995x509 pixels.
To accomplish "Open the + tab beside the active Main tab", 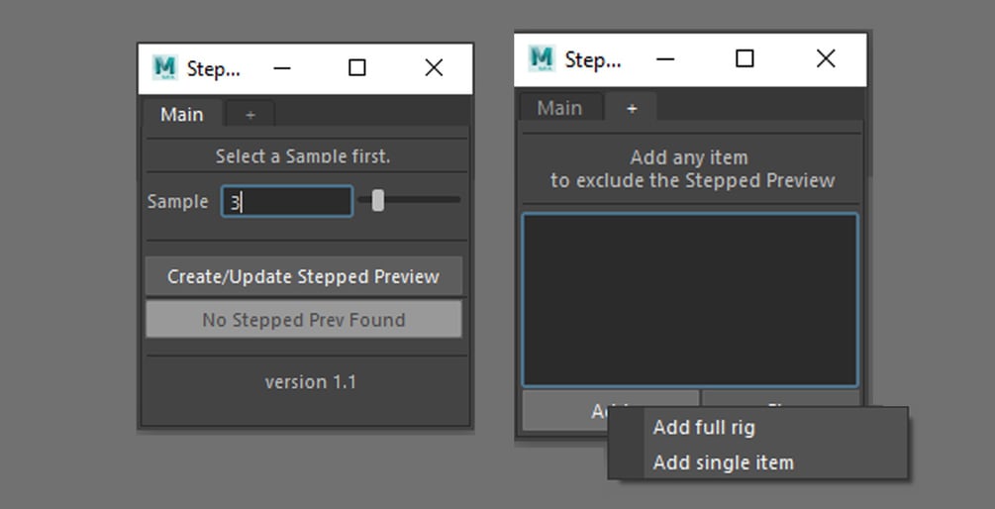I will coord(249,115).
